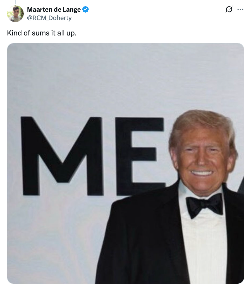Image resolution: width=249 pixels, height=287 pixels.
Task: Open the three-dot more options menu
Action: (240, 9)
